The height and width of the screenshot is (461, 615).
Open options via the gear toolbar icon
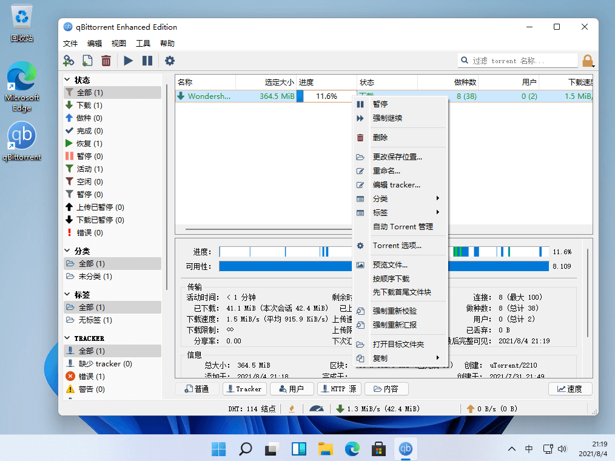click(x=169, y=61)
